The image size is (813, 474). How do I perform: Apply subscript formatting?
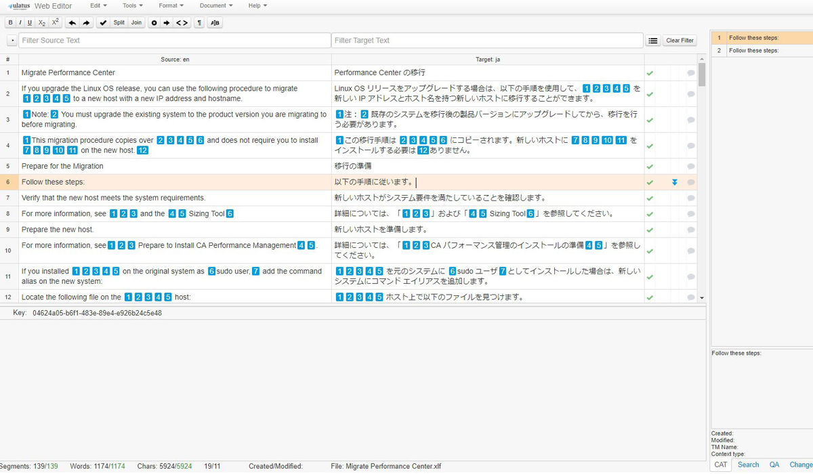click(42, 23)
